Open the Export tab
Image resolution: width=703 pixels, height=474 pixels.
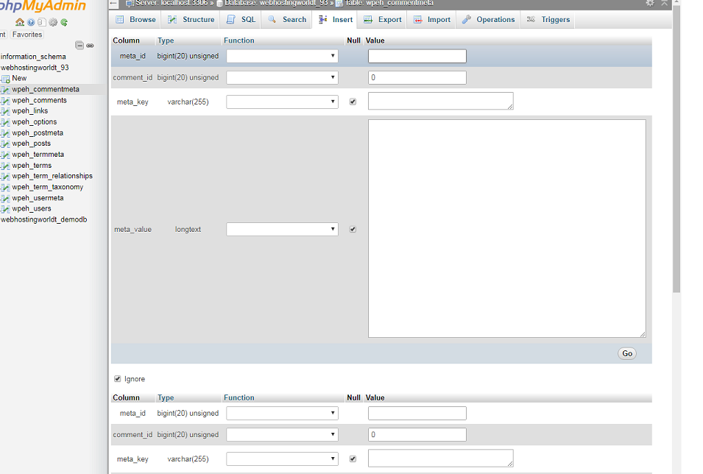tap(383, 20)
